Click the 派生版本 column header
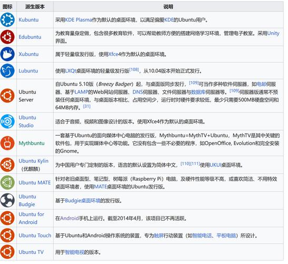288x264 pixels. coord(35,7)
